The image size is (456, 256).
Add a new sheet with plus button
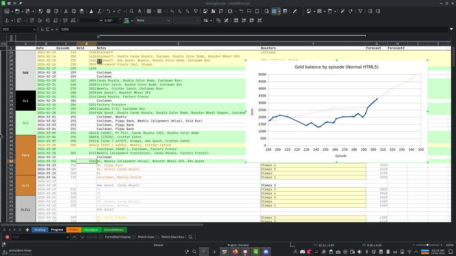click(27, 230)
